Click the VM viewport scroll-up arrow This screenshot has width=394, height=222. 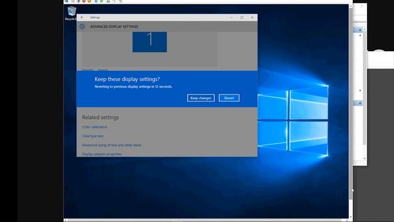(350, 6)
